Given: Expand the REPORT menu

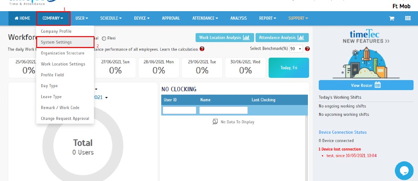Looking at the screenshot, I should click(267, 18).
